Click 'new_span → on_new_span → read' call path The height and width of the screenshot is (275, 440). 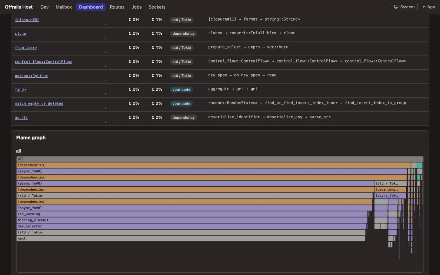click(x=242, y=75)
